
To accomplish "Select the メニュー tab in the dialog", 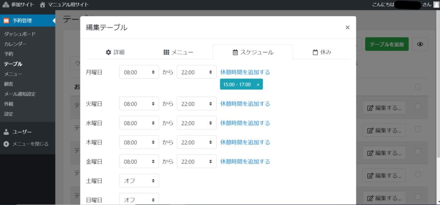I will [x=178, y=52].
